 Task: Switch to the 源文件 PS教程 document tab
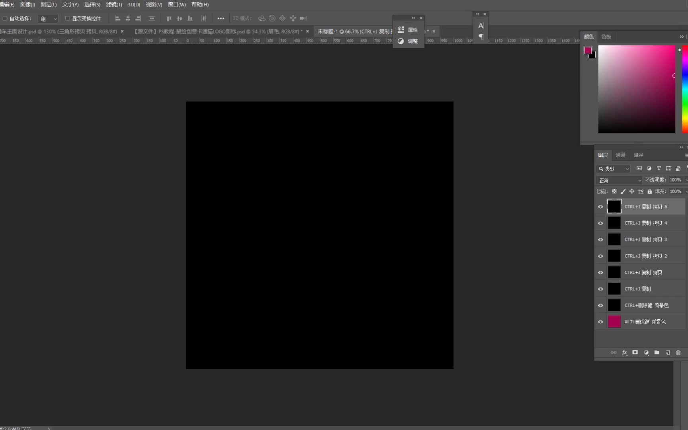(x=218, y=31)
